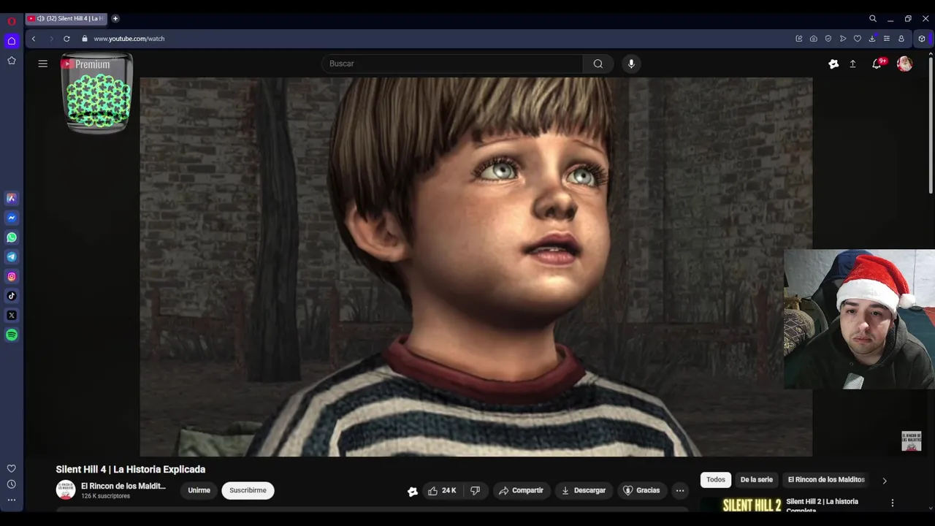Like the video with 24 K likes

pos(443,490)
